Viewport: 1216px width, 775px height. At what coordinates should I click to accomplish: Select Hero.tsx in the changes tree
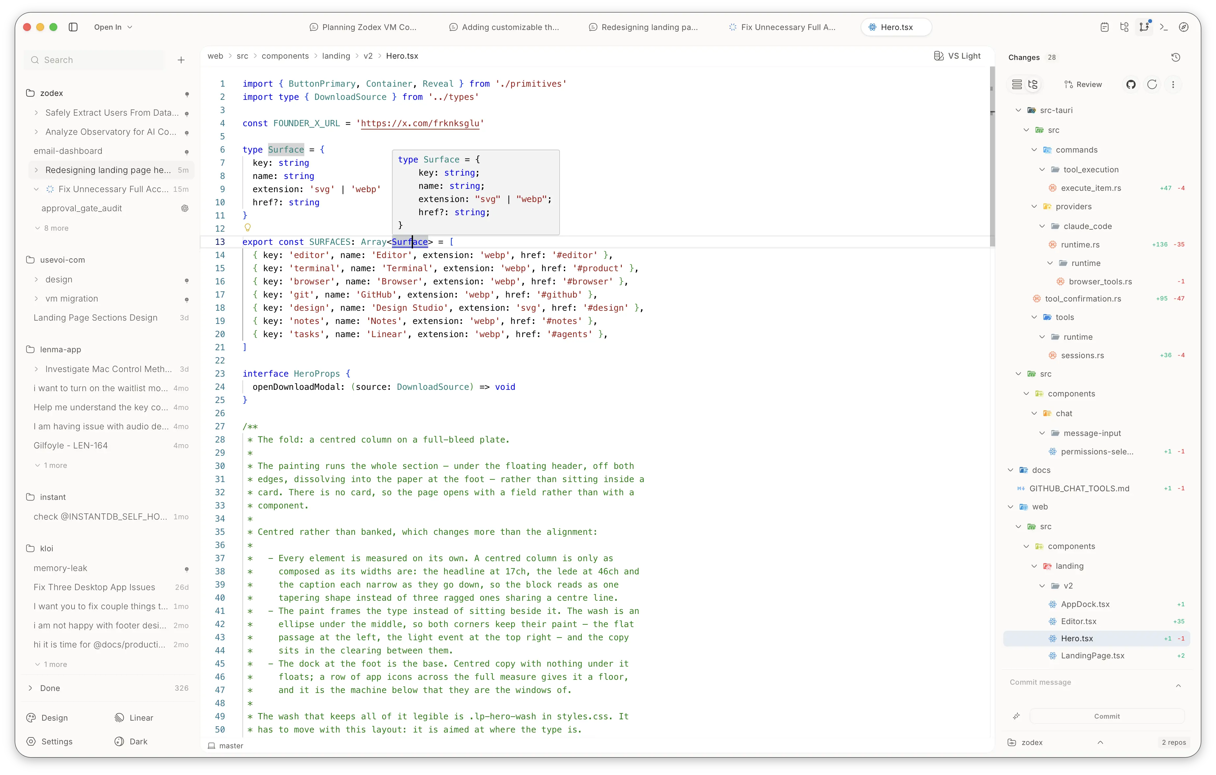pyautogui.click(x=1096, y=639)
